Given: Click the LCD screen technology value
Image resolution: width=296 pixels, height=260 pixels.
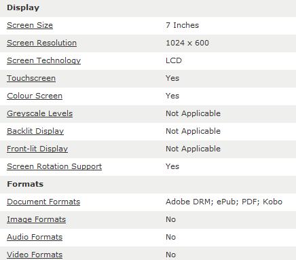Looking at the screenshot, I should 174,60.
